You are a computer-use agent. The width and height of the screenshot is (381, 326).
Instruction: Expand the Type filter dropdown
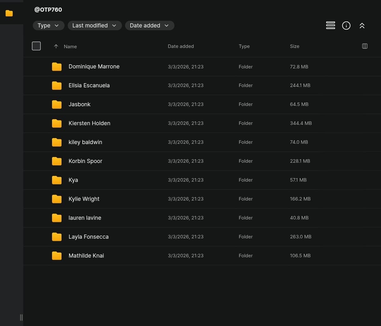point(48,26)
